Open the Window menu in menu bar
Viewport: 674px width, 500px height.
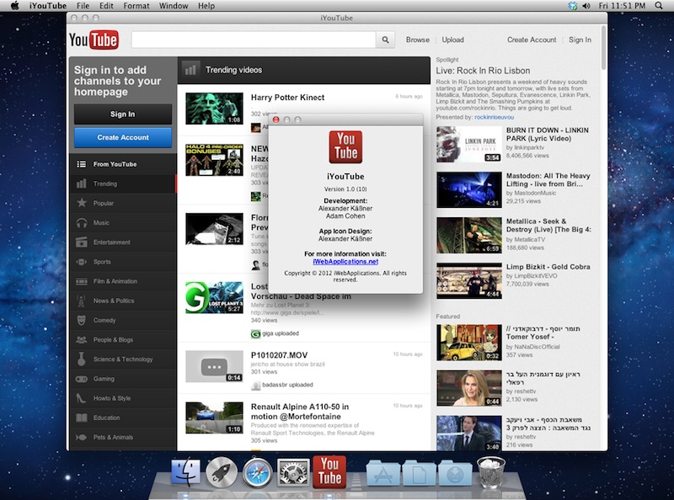click(174, 6)
